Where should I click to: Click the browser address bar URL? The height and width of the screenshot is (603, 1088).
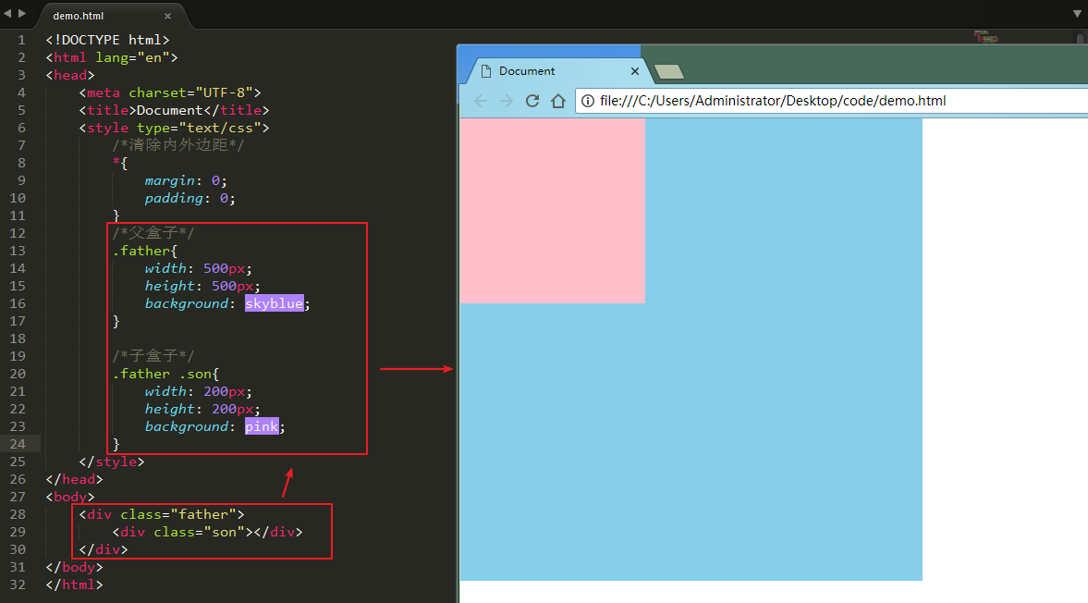click(772, 102)
